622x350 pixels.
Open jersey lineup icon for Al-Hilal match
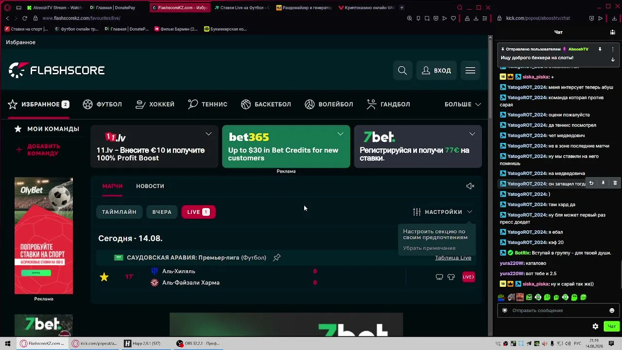click(451, 277)
